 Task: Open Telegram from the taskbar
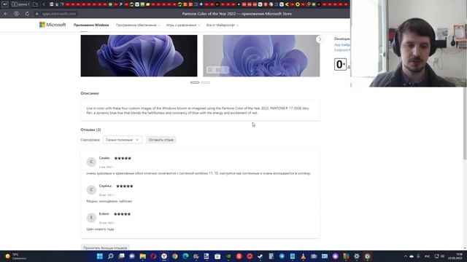tap(282, 256)
